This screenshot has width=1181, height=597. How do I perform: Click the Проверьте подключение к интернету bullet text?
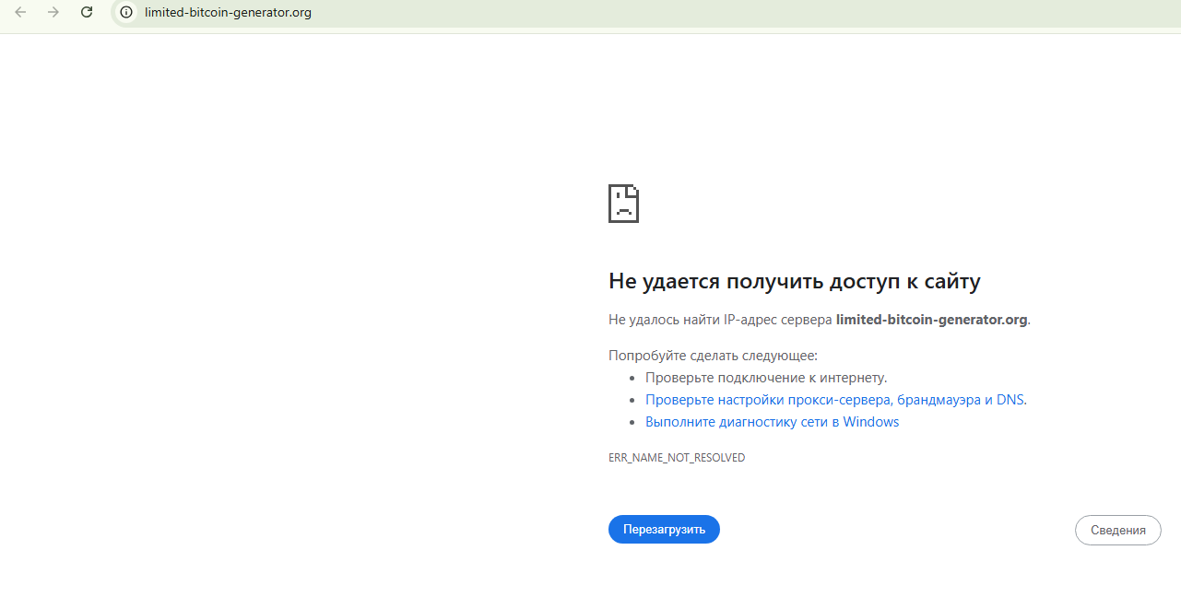(766, 378)
